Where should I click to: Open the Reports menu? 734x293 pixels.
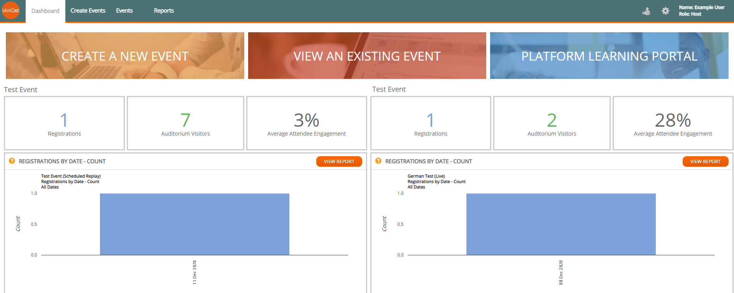click(164, 11)
